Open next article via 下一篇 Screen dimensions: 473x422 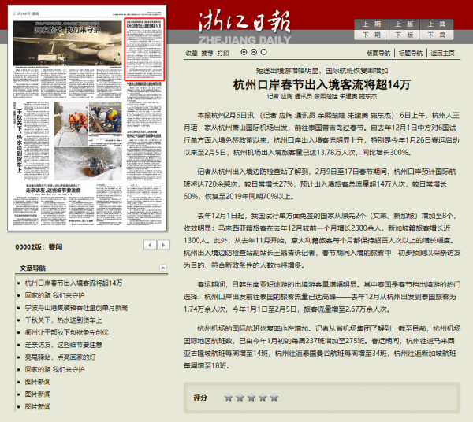(437, 35)
